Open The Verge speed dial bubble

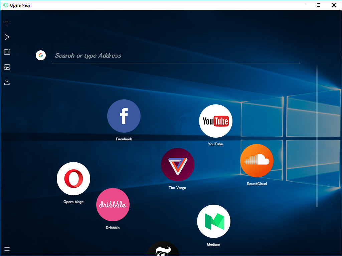tap(178, 165)
